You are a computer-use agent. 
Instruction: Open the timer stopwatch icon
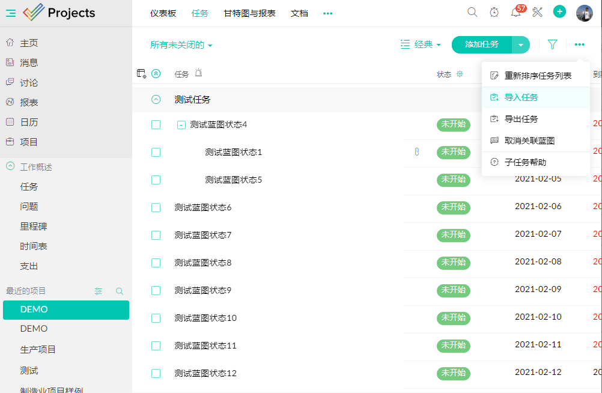coord(494,13)
